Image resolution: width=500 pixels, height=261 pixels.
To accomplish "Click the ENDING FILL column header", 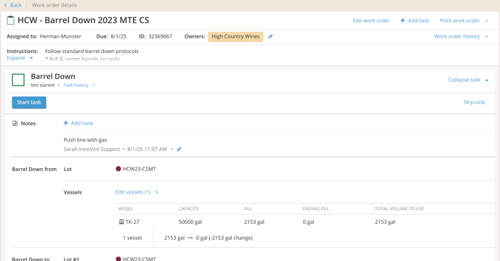I will 315,209.
